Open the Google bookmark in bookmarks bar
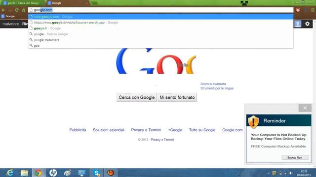The image size is (316, 177). [8, 16]
